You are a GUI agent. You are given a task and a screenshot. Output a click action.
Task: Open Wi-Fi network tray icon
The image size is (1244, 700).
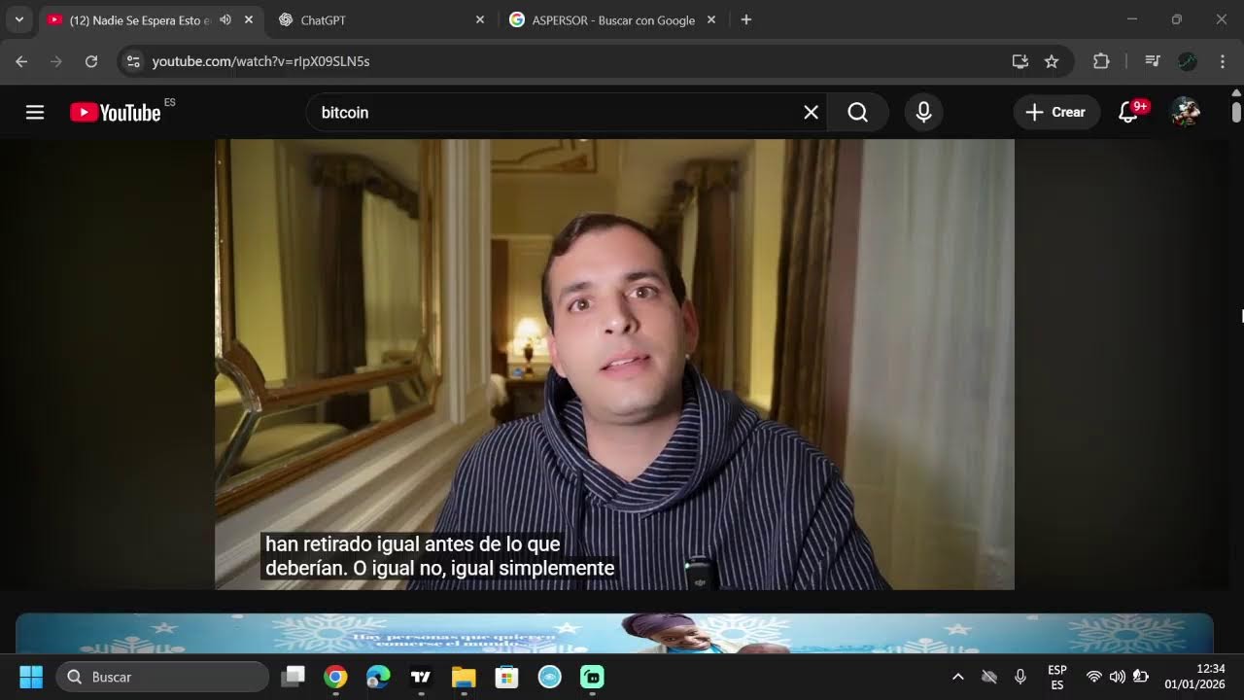point(1093,677)
